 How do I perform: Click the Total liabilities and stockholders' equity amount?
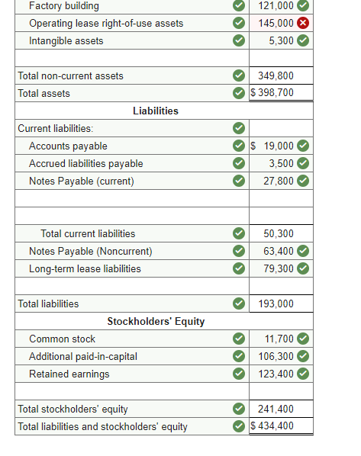click(x=281, y=426)
